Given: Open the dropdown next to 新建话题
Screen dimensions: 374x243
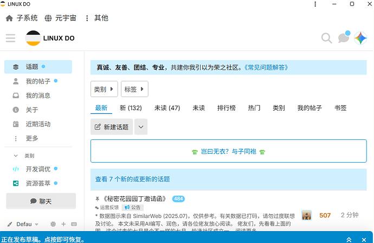Looking at the screenshot, I should click(141, 127).
